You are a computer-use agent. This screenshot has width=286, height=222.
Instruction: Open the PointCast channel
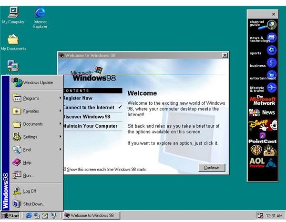point(263,138)
